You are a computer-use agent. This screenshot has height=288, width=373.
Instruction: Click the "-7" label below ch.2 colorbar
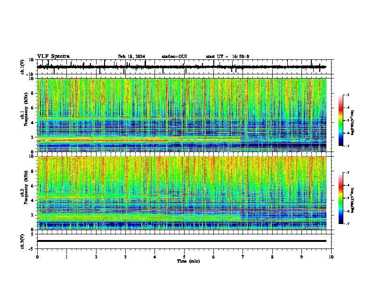(347, 224)
